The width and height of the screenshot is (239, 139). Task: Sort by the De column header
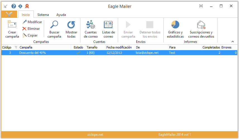point(152,47)
